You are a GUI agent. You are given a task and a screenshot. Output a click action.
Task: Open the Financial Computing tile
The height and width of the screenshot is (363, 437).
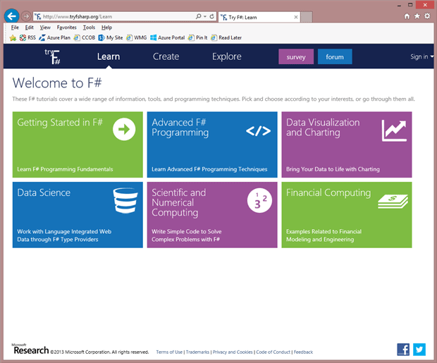click(x=347, y=215)
